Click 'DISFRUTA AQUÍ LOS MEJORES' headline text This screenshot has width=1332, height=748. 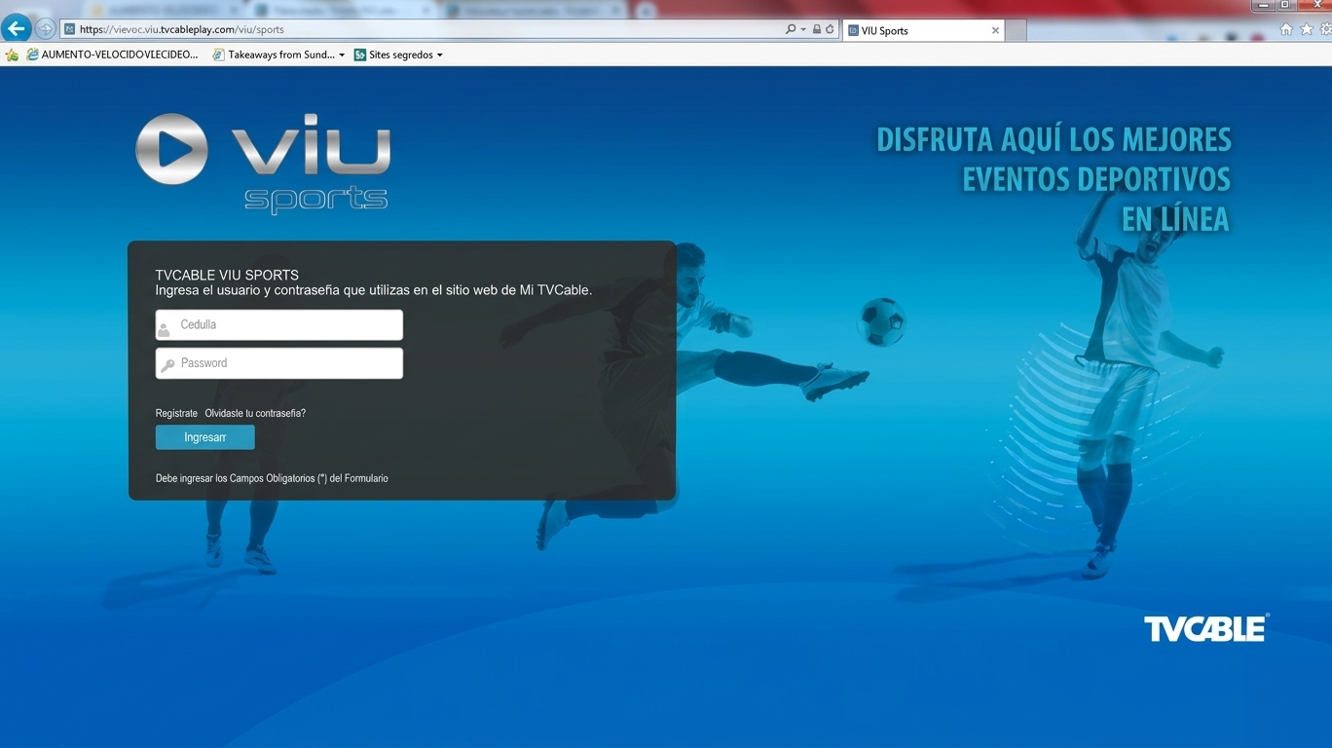pos(1054,139)
